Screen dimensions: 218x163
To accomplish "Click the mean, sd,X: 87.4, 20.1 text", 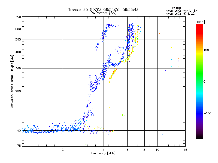I will [x=181, y=14].
